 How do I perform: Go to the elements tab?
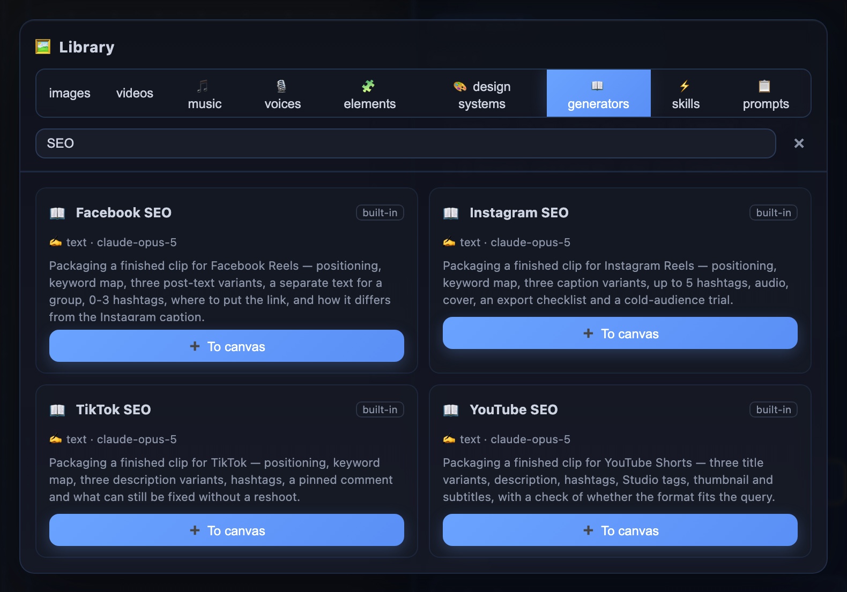click(x=369, y=93)
